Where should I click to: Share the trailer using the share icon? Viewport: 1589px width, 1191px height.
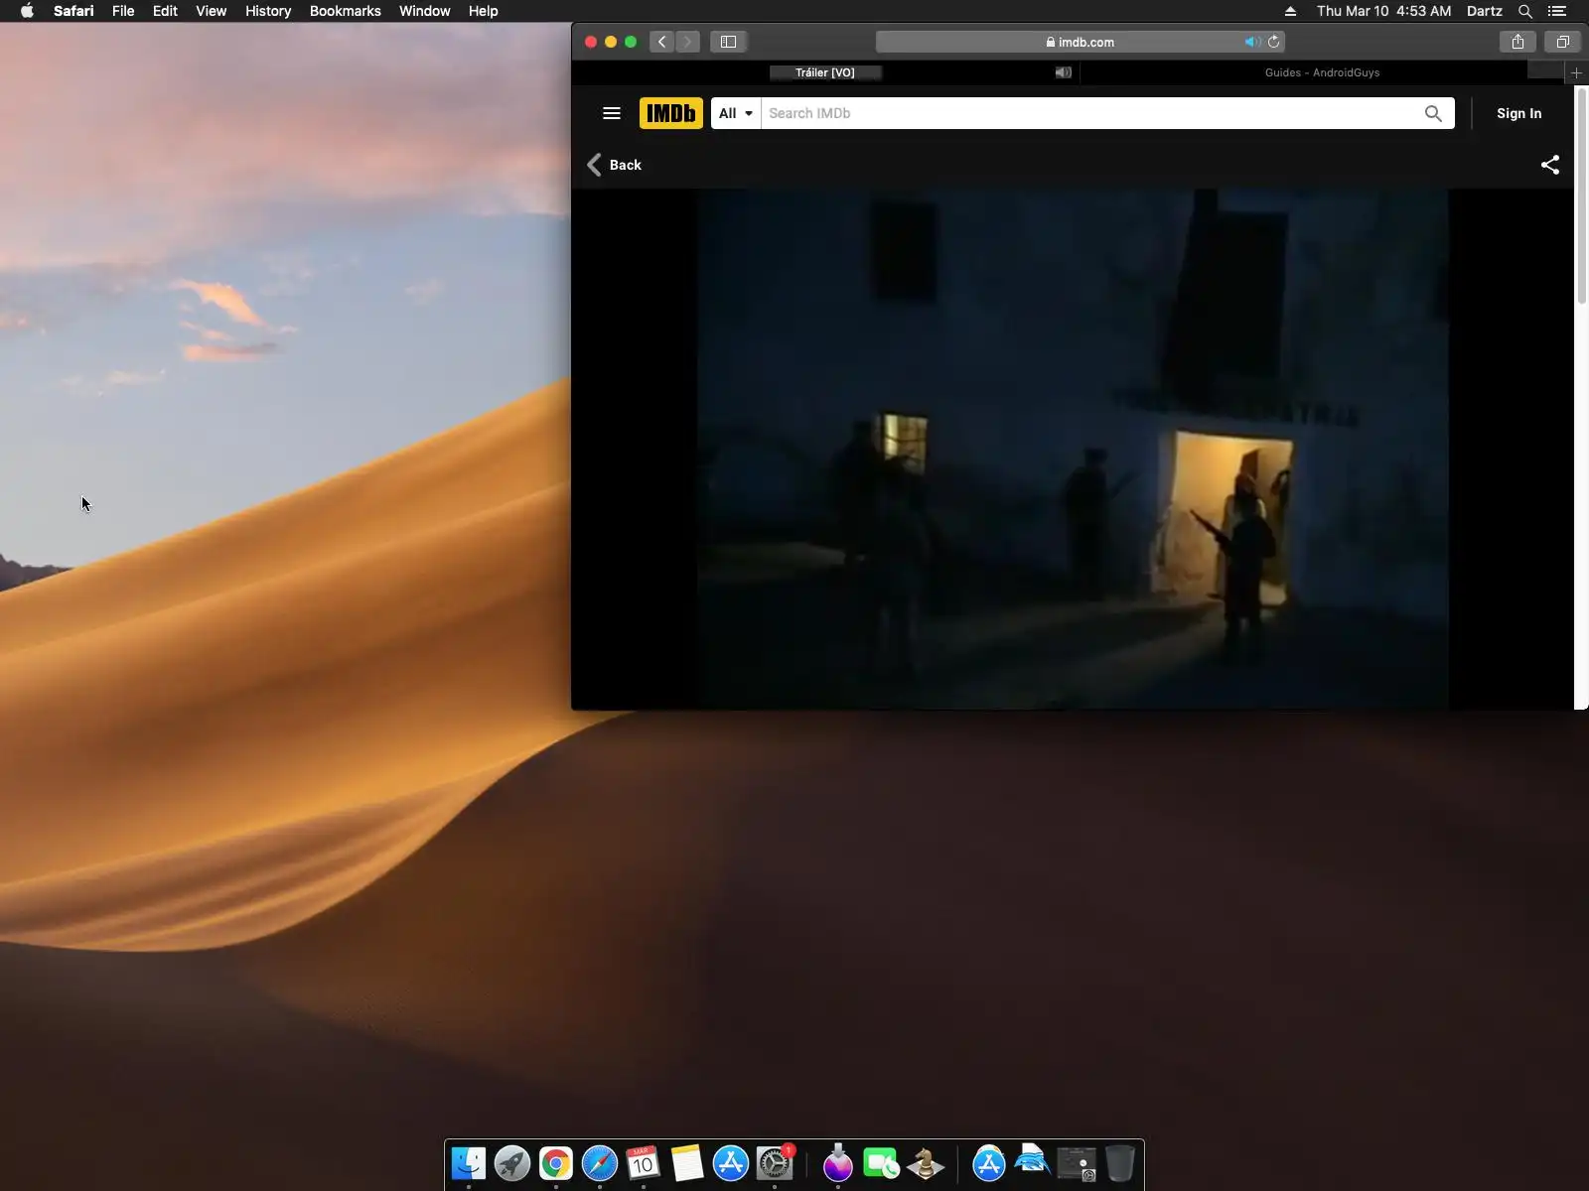(x=1549, y=165)
